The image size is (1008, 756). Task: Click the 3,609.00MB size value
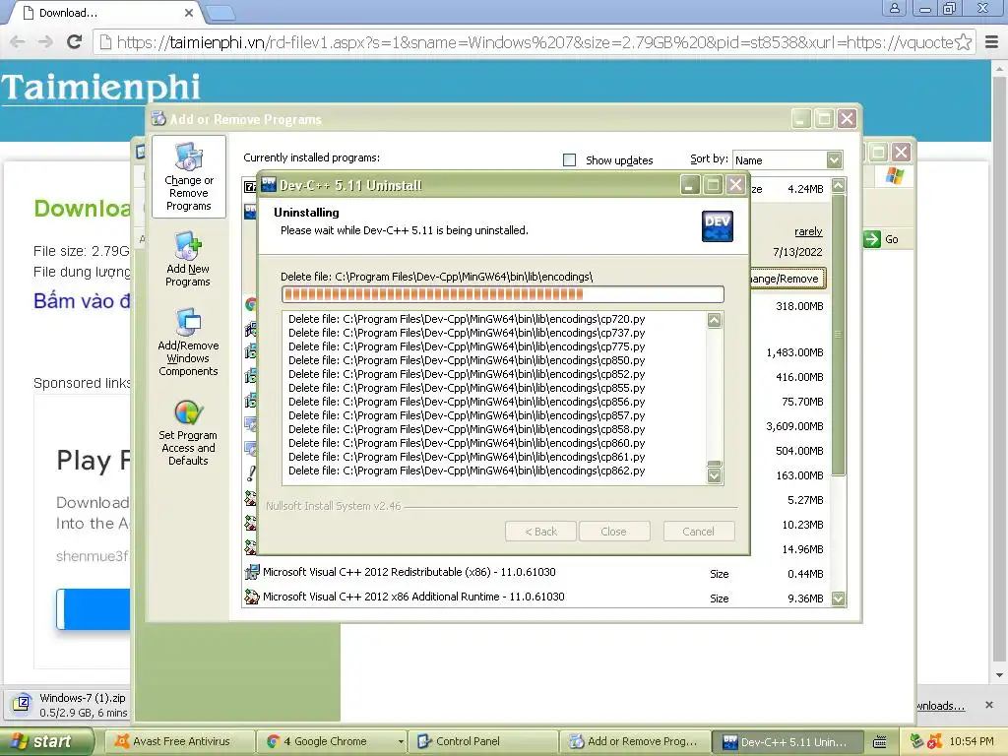tap(794, 426)
